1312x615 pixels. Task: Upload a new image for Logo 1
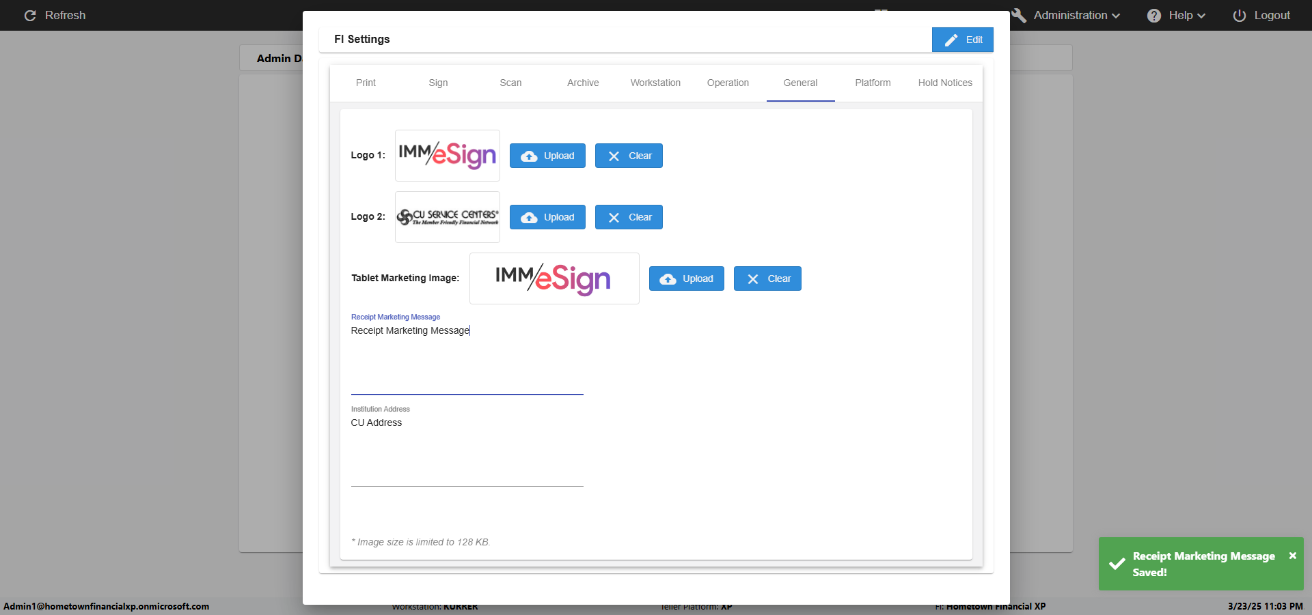547,156
